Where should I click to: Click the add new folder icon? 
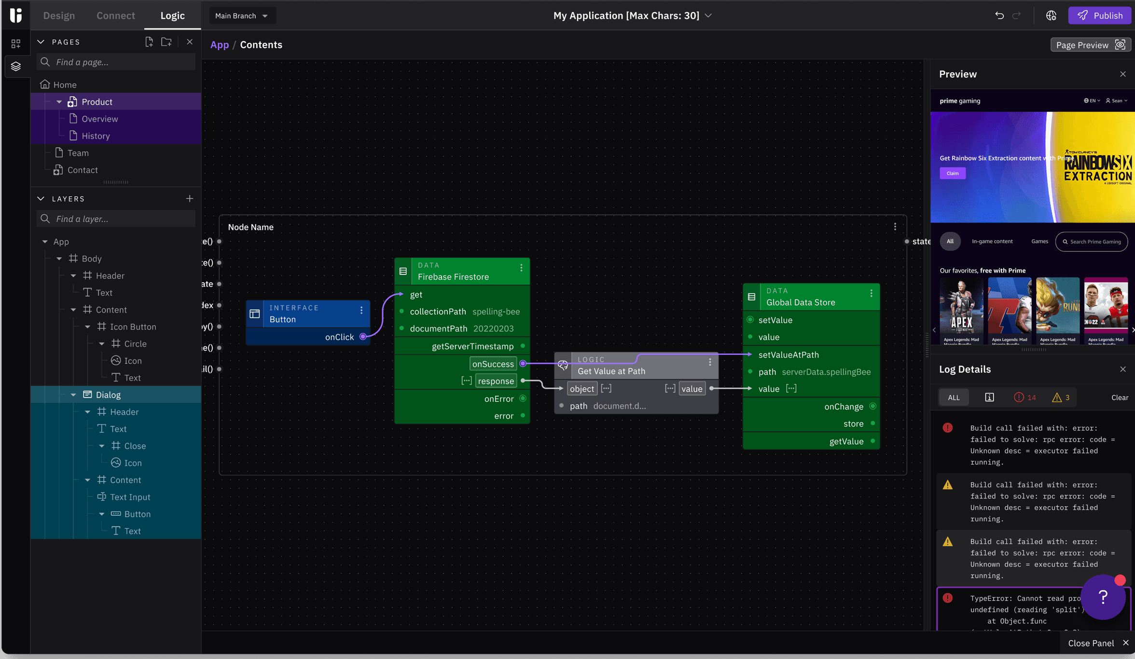(x=166, y=42)
